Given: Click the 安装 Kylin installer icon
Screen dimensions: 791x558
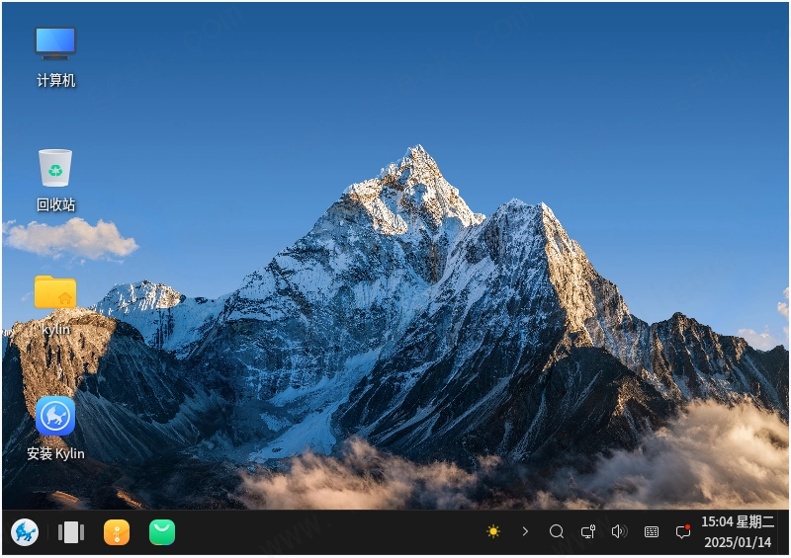Looking at the screenshot, I should pyautogui.click(x=55, y=416).
